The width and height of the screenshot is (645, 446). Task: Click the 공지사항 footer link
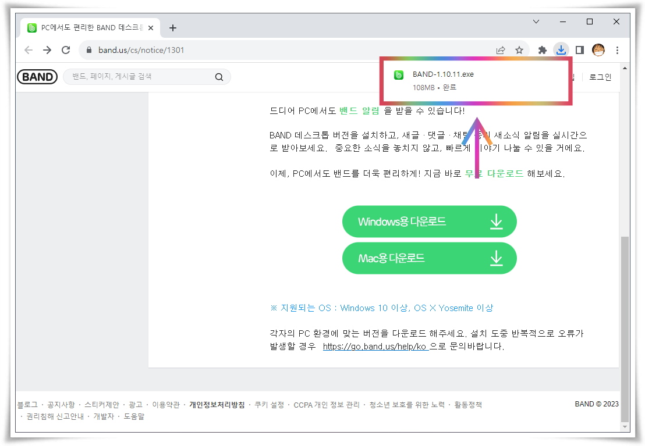coord(61,405)
